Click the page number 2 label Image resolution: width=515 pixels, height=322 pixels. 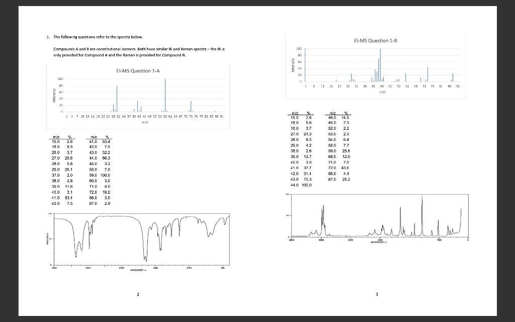tap(138, 295)
